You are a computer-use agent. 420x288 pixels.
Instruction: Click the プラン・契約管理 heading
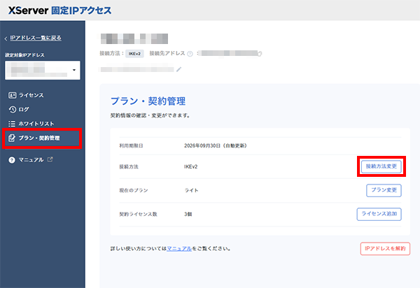click(148, 101)
